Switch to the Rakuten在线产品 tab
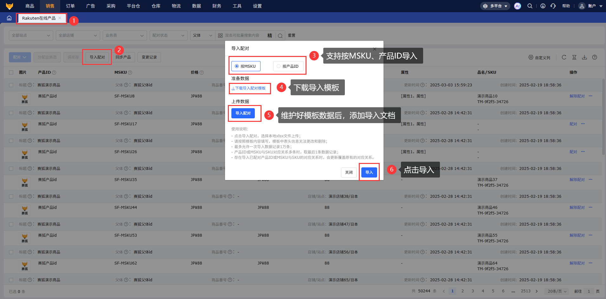The image size is (606, 299). coord(39,18)
